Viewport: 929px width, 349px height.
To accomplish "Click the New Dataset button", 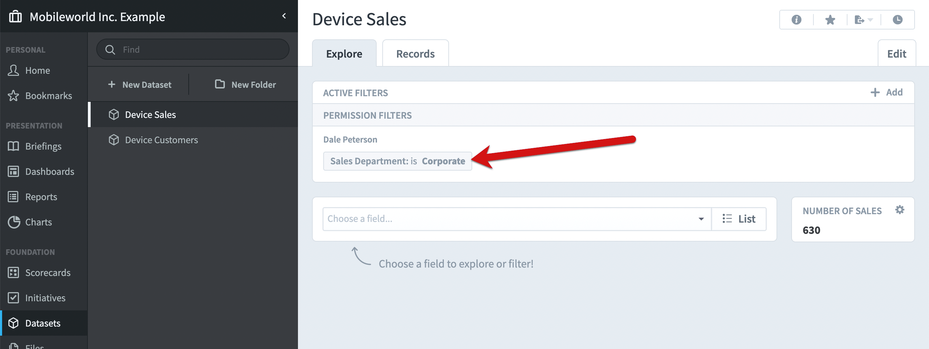I will (139, 84).
